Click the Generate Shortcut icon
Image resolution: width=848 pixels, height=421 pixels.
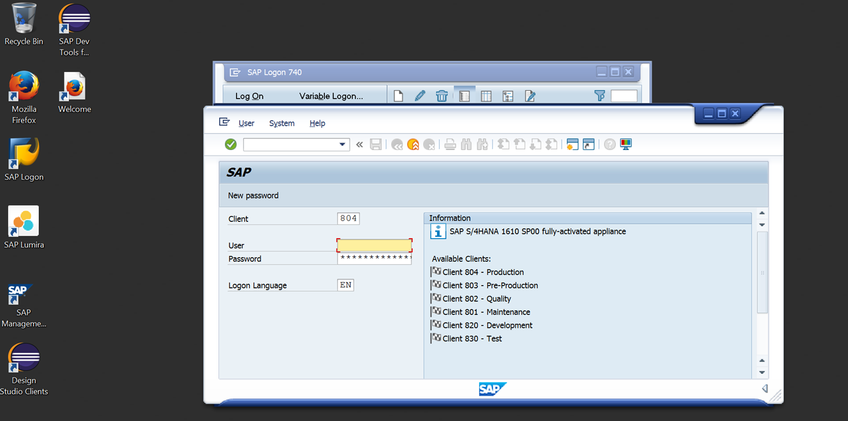[x=589, y=145]
